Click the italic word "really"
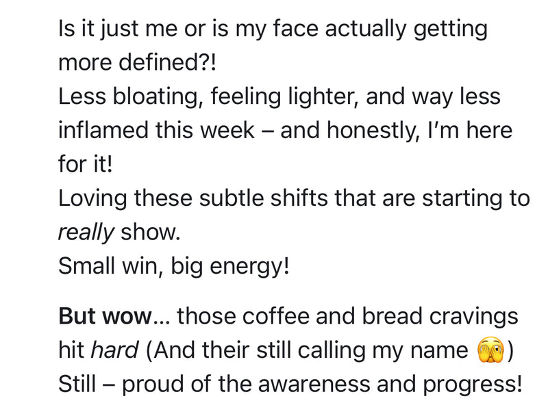Screen dimensions: 548x416 pyautogui.click(x=86, y=232)
